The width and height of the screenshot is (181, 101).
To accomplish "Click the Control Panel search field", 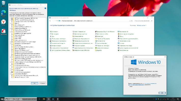I will (143, 21).
